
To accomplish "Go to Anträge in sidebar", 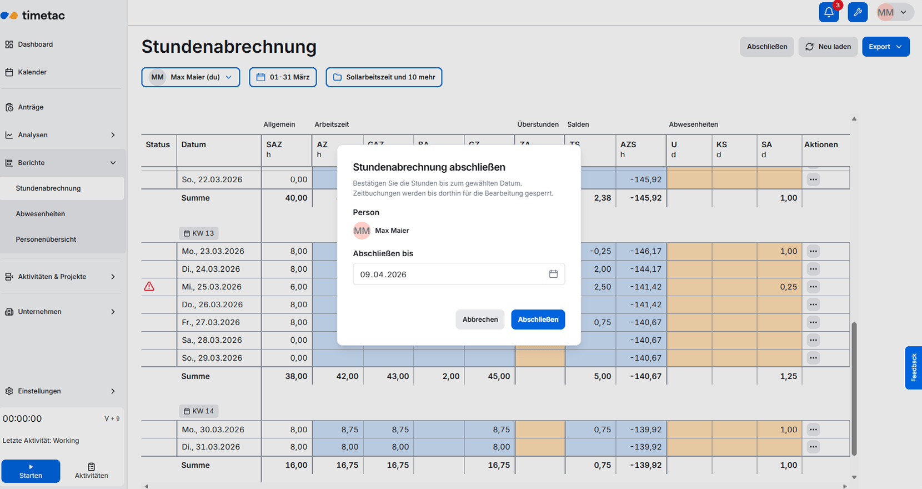I will tap(62, 107).
